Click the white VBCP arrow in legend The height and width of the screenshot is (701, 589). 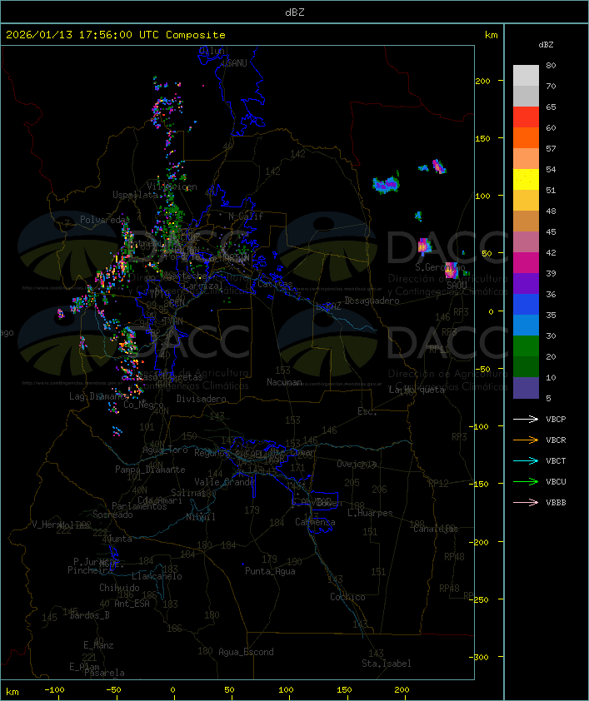pos(527,420)
